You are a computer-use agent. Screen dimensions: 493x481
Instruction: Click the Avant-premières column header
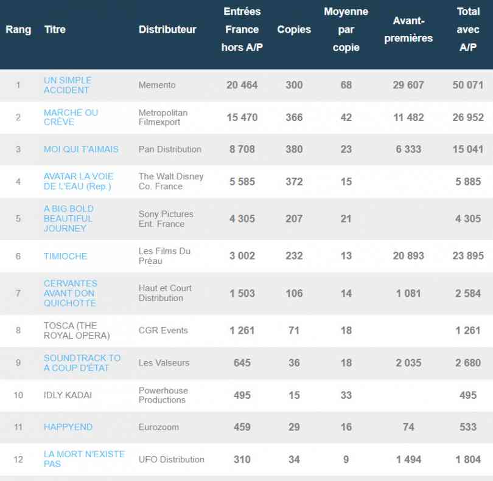[408, 30]
